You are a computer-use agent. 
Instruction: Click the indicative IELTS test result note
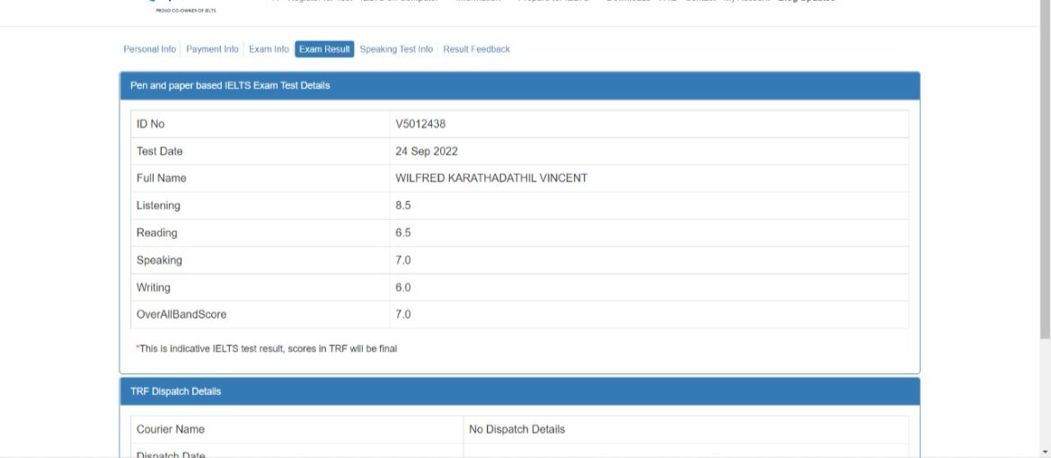tap(267, 348)
